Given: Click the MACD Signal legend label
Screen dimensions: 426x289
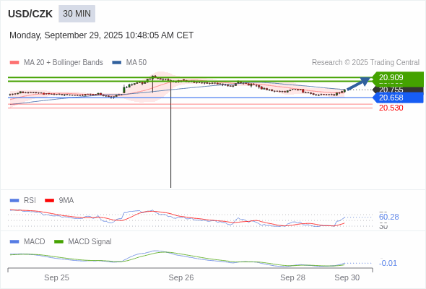Looking at the screenshot, I should tap(90, 242).
